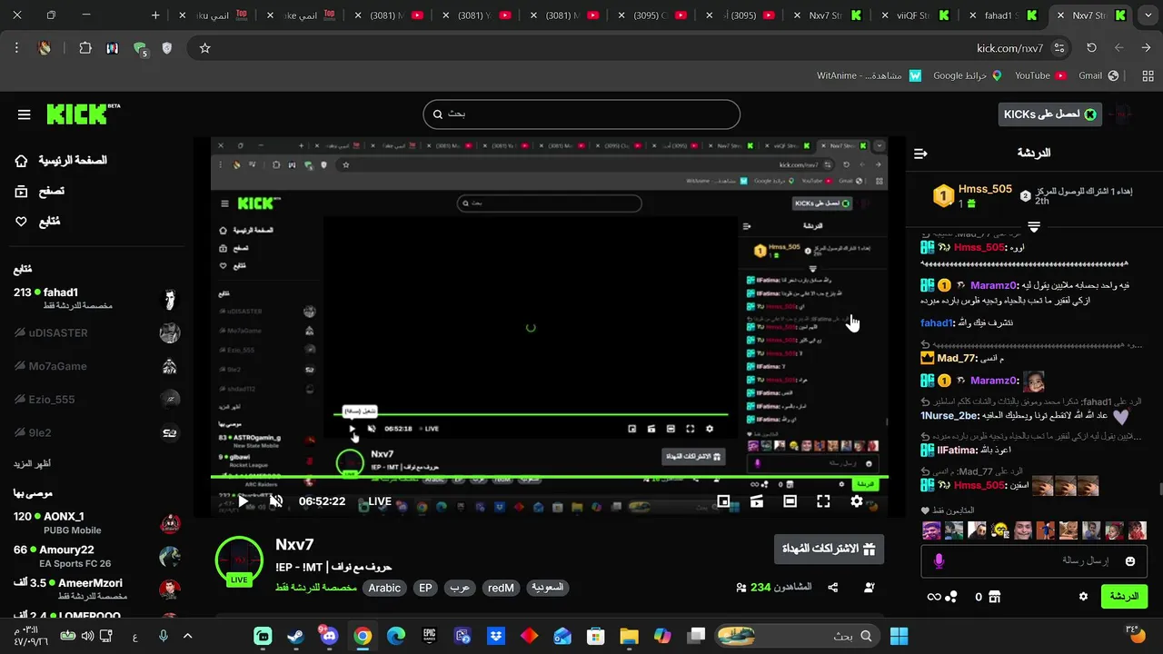Open the السعودية stream tag

point(547,588)
